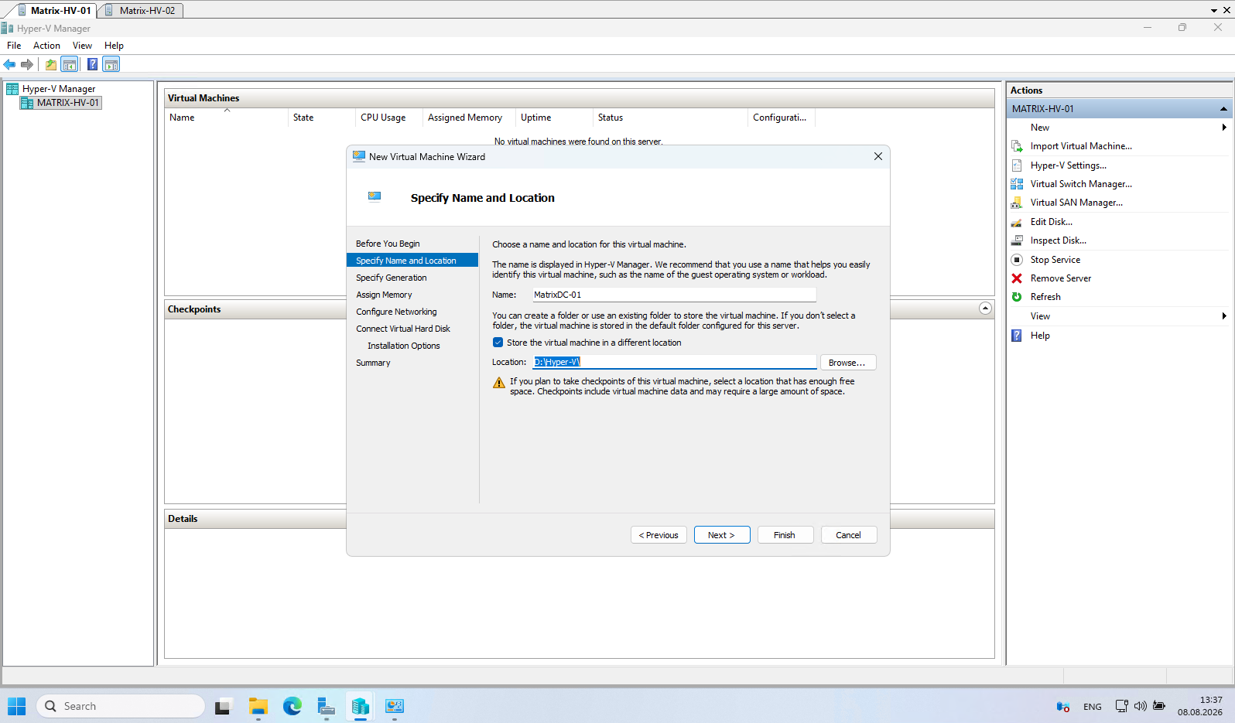Image resolution: width=1235 pixels, height=723 pixels.
Task: Click the Up One Level folder icon
Action: [x=51, y=64]
